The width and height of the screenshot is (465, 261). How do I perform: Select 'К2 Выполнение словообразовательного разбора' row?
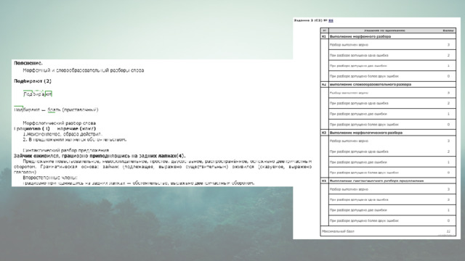tap(388, 84)
